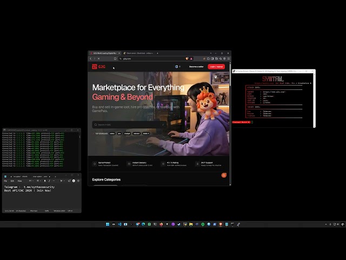The width and height of the screenshot is (346, 260).
Task: Open Firefox from the taskbar
Action: coord(161,224)
